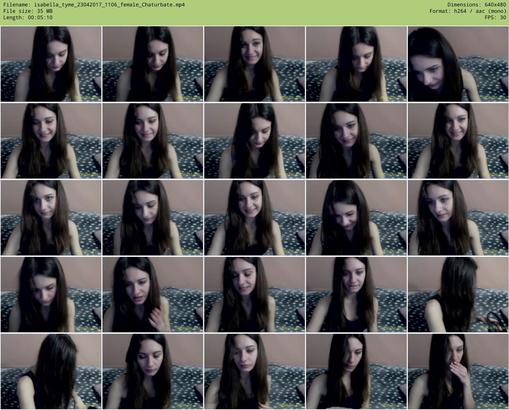Image resolution: width=509 pixels, height=410 pixels.
Task: Select the Dimensions 640x480 label
Action: (x=476, y=5)
